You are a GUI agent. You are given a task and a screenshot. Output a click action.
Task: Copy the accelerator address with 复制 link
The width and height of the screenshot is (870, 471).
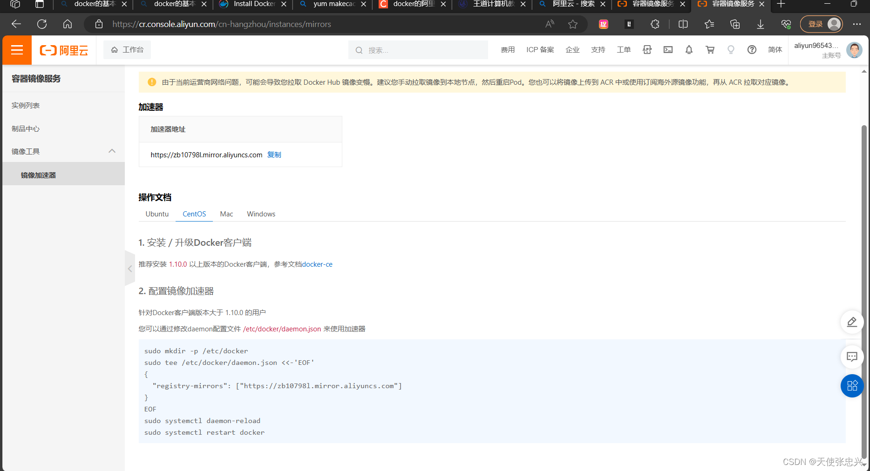pos(274,155)
